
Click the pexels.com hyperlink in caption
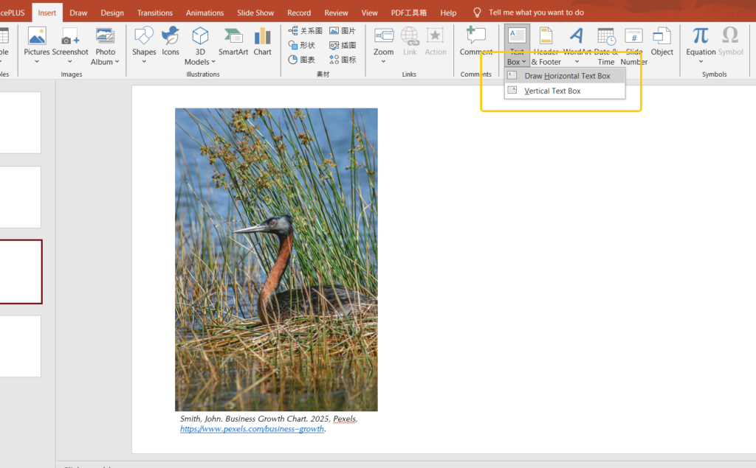[252, 429]
